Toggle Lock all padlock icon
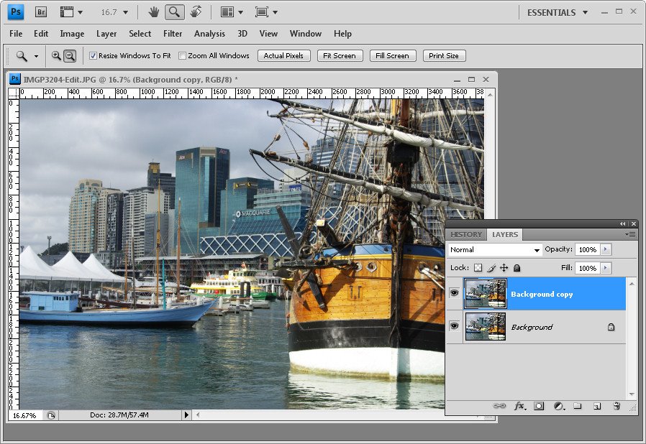Image resolution: width=646 pixels, height=444 pixels. click(517, 268)
